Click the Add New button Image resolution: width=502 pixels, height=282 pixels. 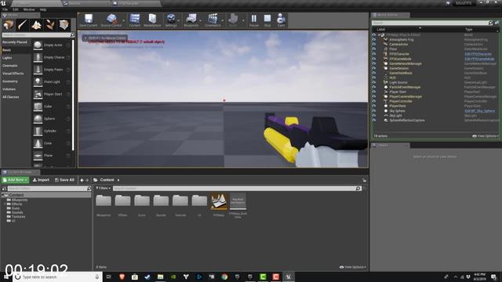pyautogui.click(x=15, y=180)
